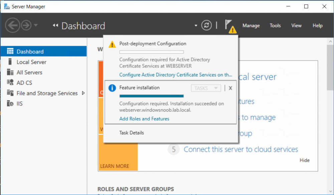Click the dashboard vertical scrollbar

pos(330,68)
